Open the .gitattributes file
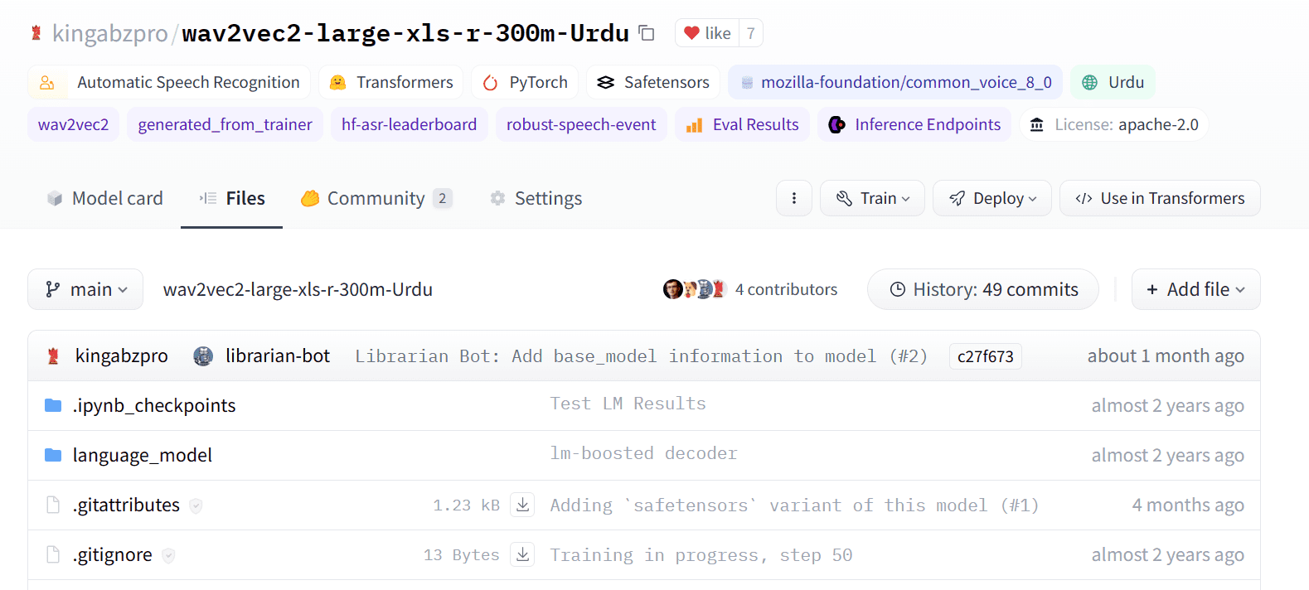This screenshot has width=1309, height=590. (x=126, y=505)
